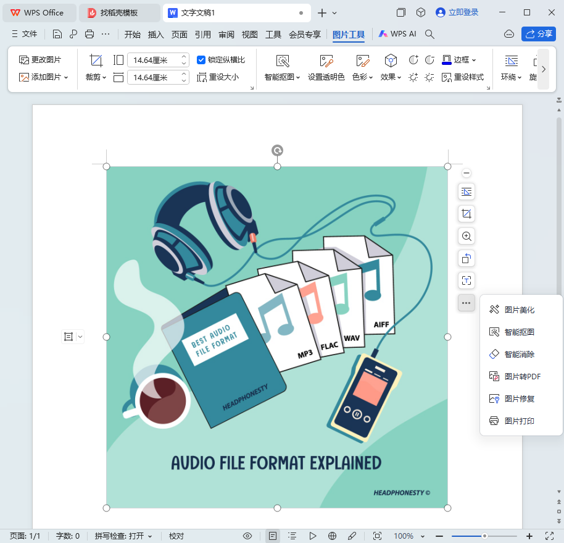The width and height of the screenshot is (564, 543).
Task: Click the zoom-in magnifier beside the image
Action: [467, 236]
